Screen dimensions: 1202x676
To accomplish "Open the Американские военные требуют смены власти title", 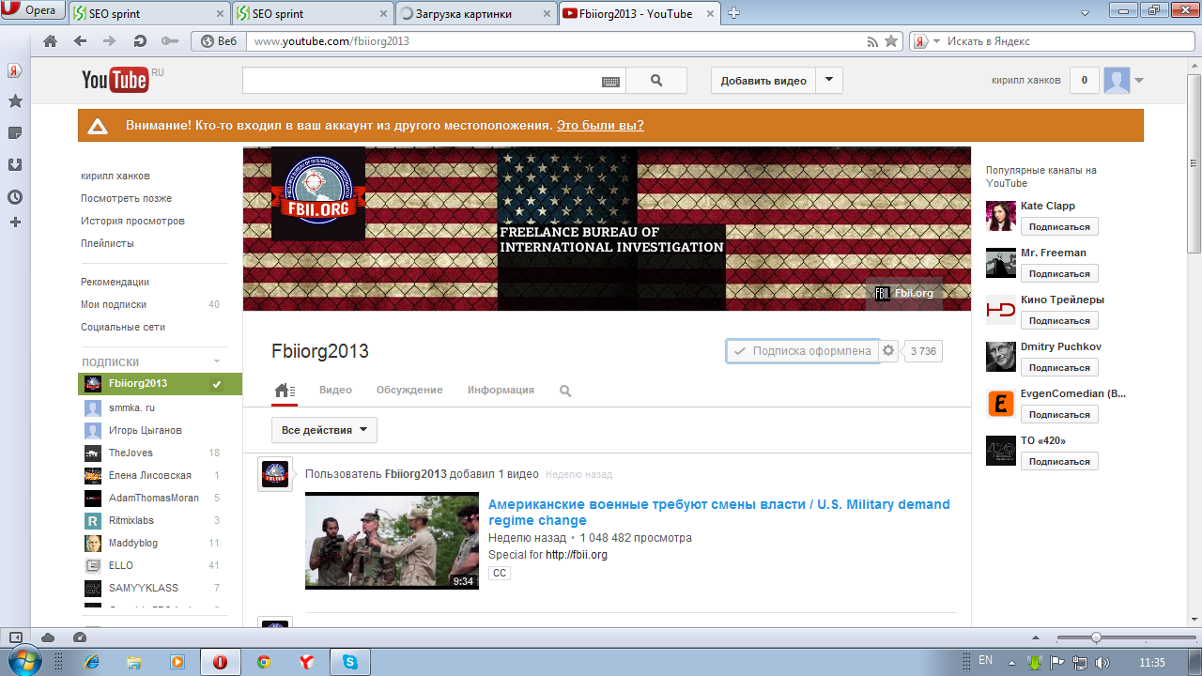I will (719, 512).
